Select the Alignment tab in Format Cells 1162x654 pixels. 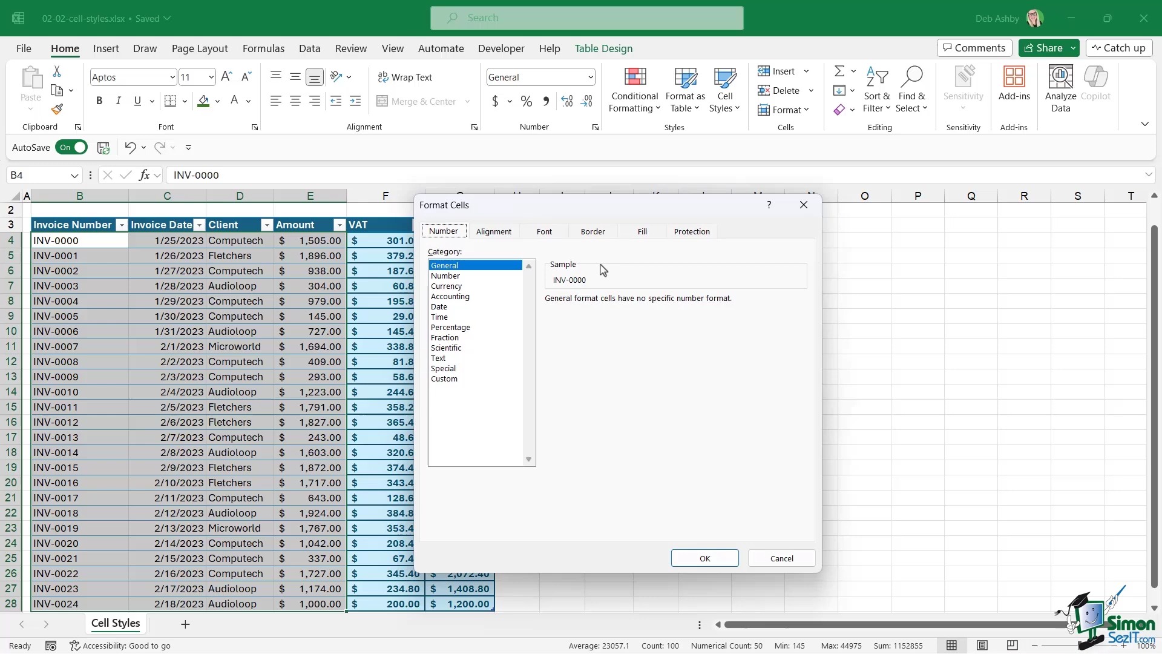tap(493, 231)
